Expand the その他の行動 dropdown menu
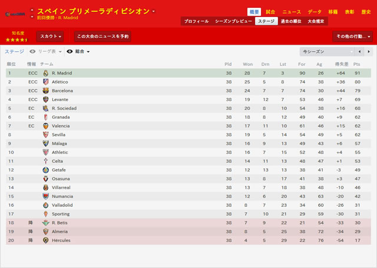Image resolution: width=377 pixels, height=268 pixels. 352,36
